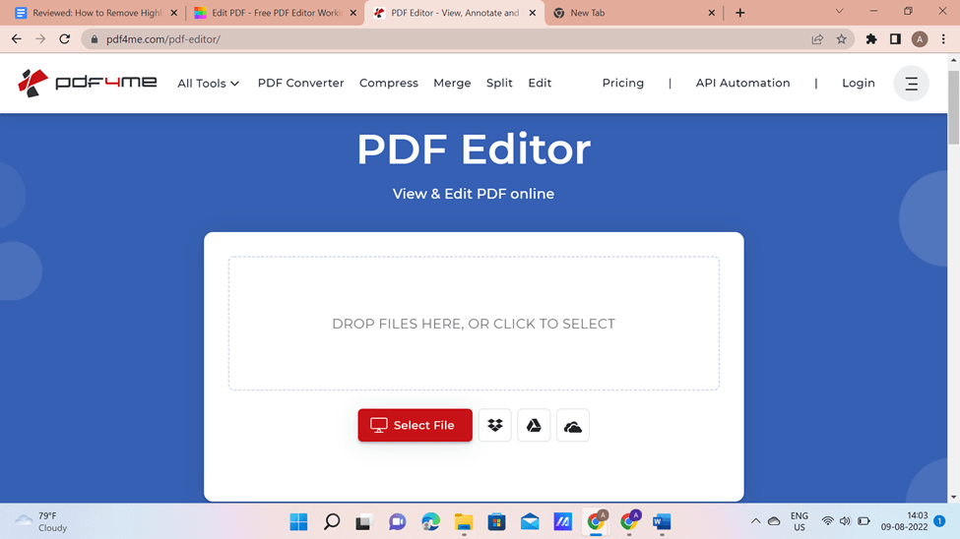
Task: Open the tab search chevron
Action: [840, 12]
